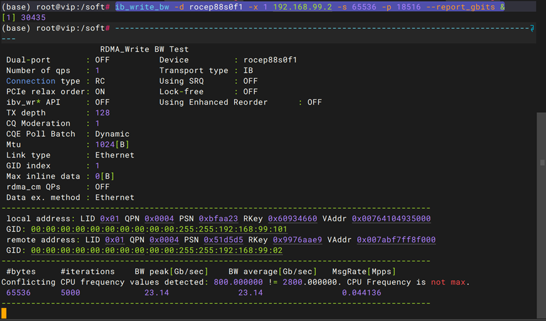Click the blue 'Connection' word
This screenshot has height=321, width=546.
(30, 81)
